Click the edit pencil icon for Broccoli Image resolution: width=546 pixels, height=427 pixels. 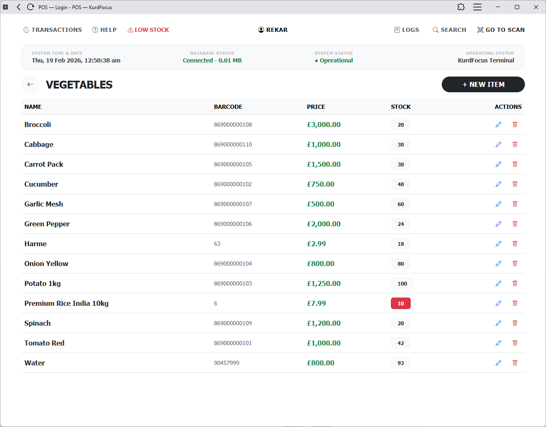pyautogui.click(x=498, y=125)
